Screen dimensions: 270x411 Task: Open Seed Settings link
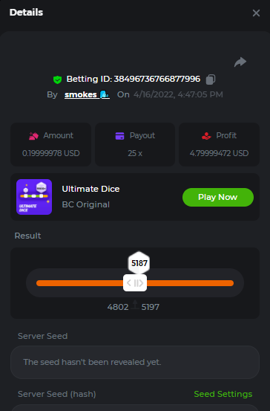point(223,394)
